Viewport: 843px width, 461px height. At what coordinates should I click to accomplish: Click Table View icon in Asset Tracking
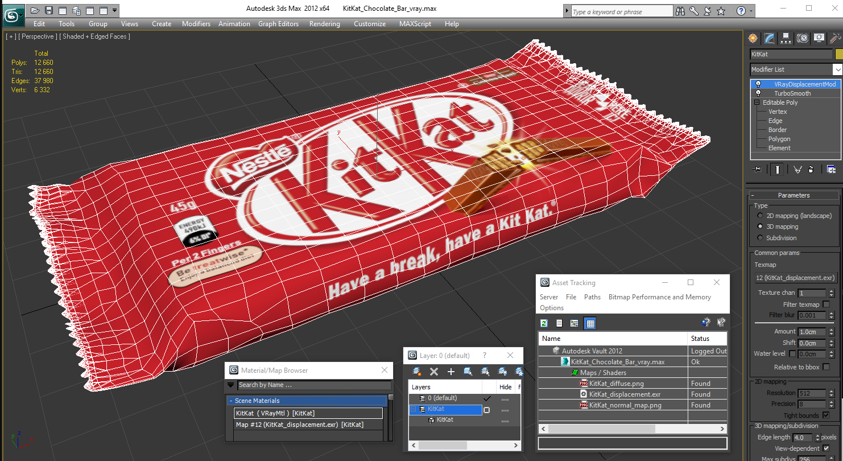590,323
